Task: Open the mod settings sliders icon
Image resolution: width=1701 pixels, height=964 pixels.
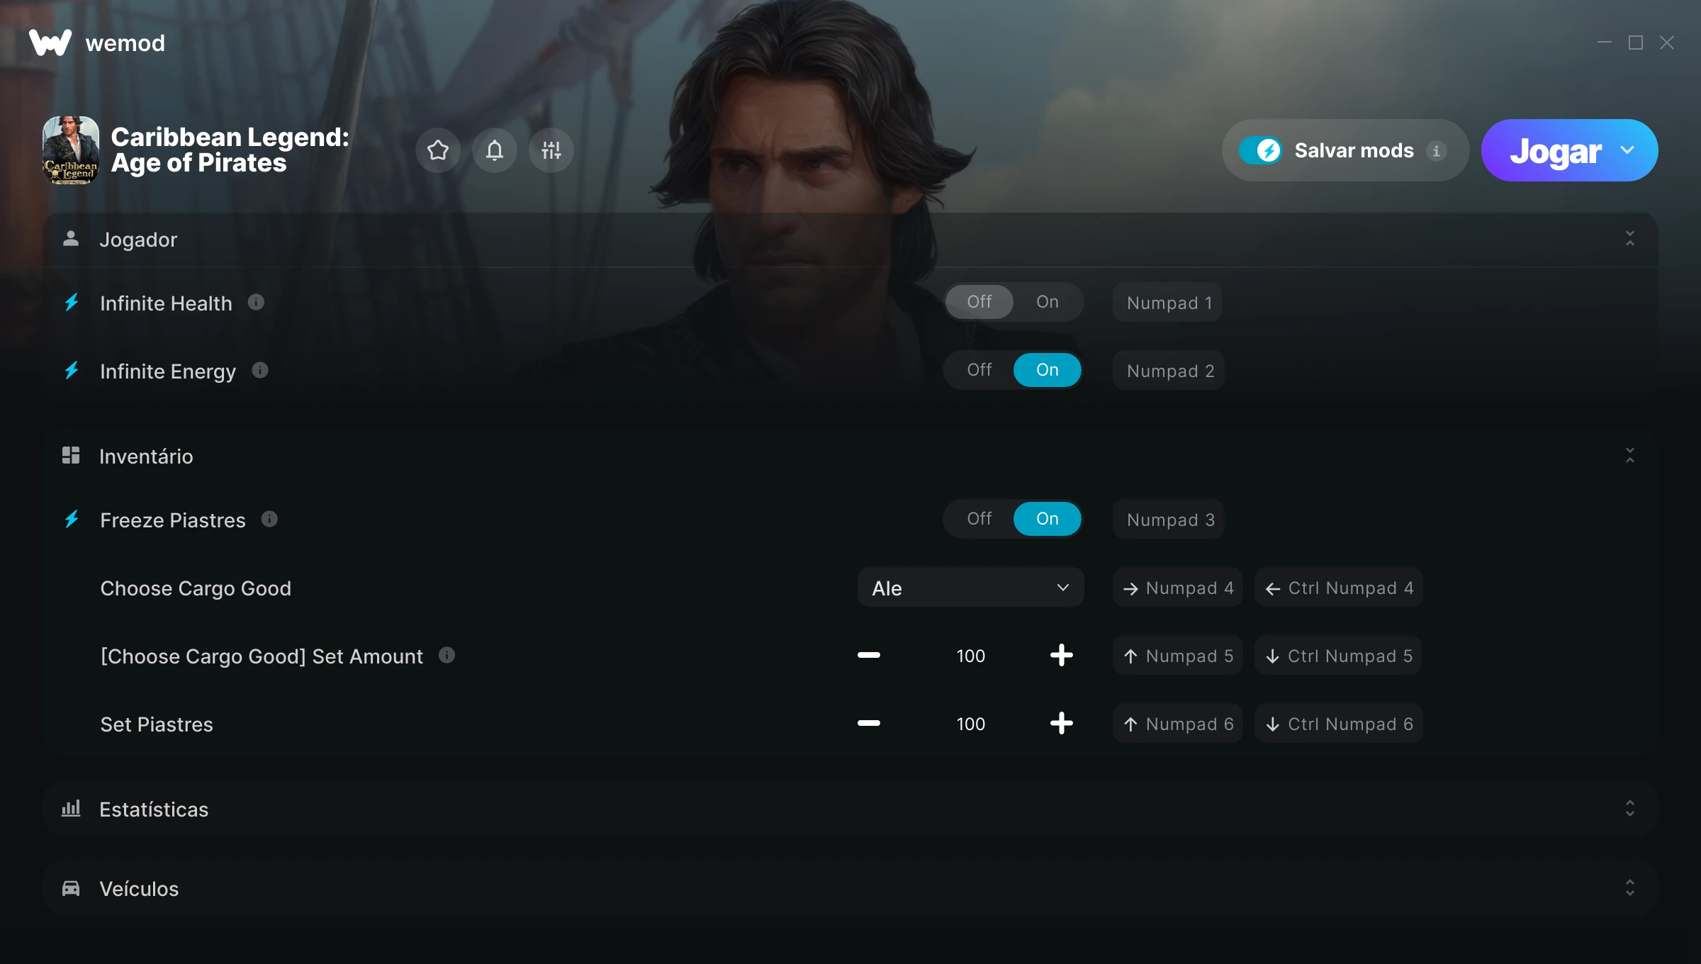Action: pos(551,150)
